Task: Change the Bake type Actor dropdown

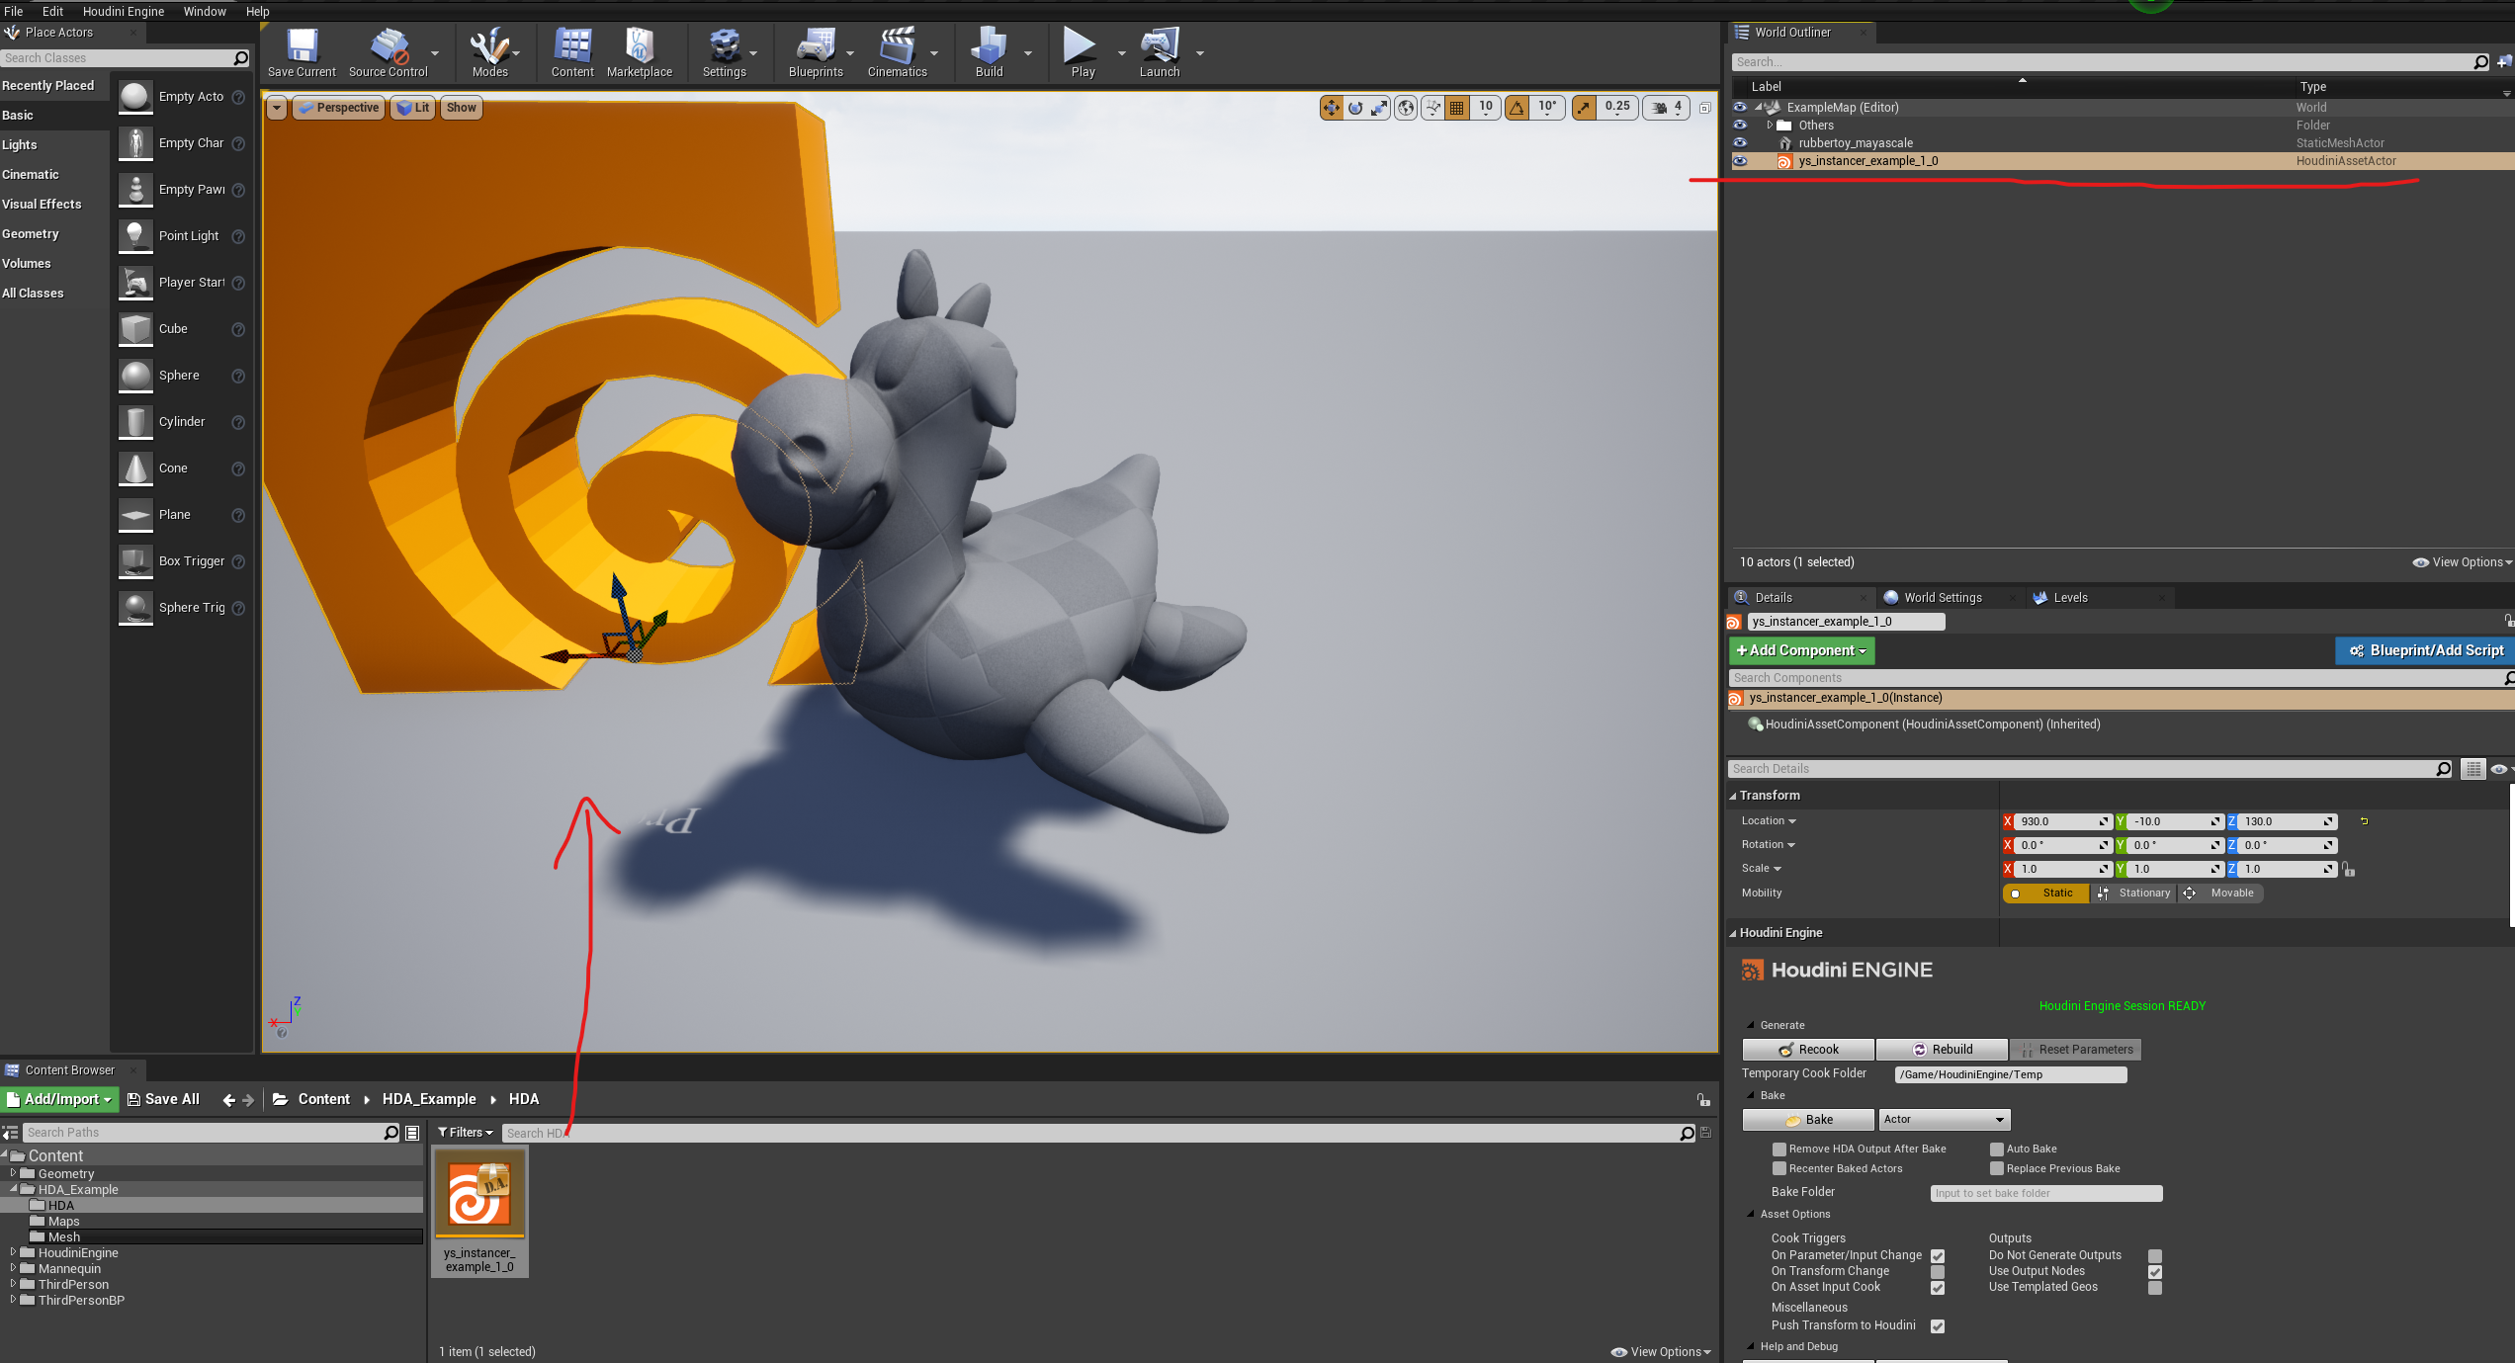Action: pos(1943,1119)
